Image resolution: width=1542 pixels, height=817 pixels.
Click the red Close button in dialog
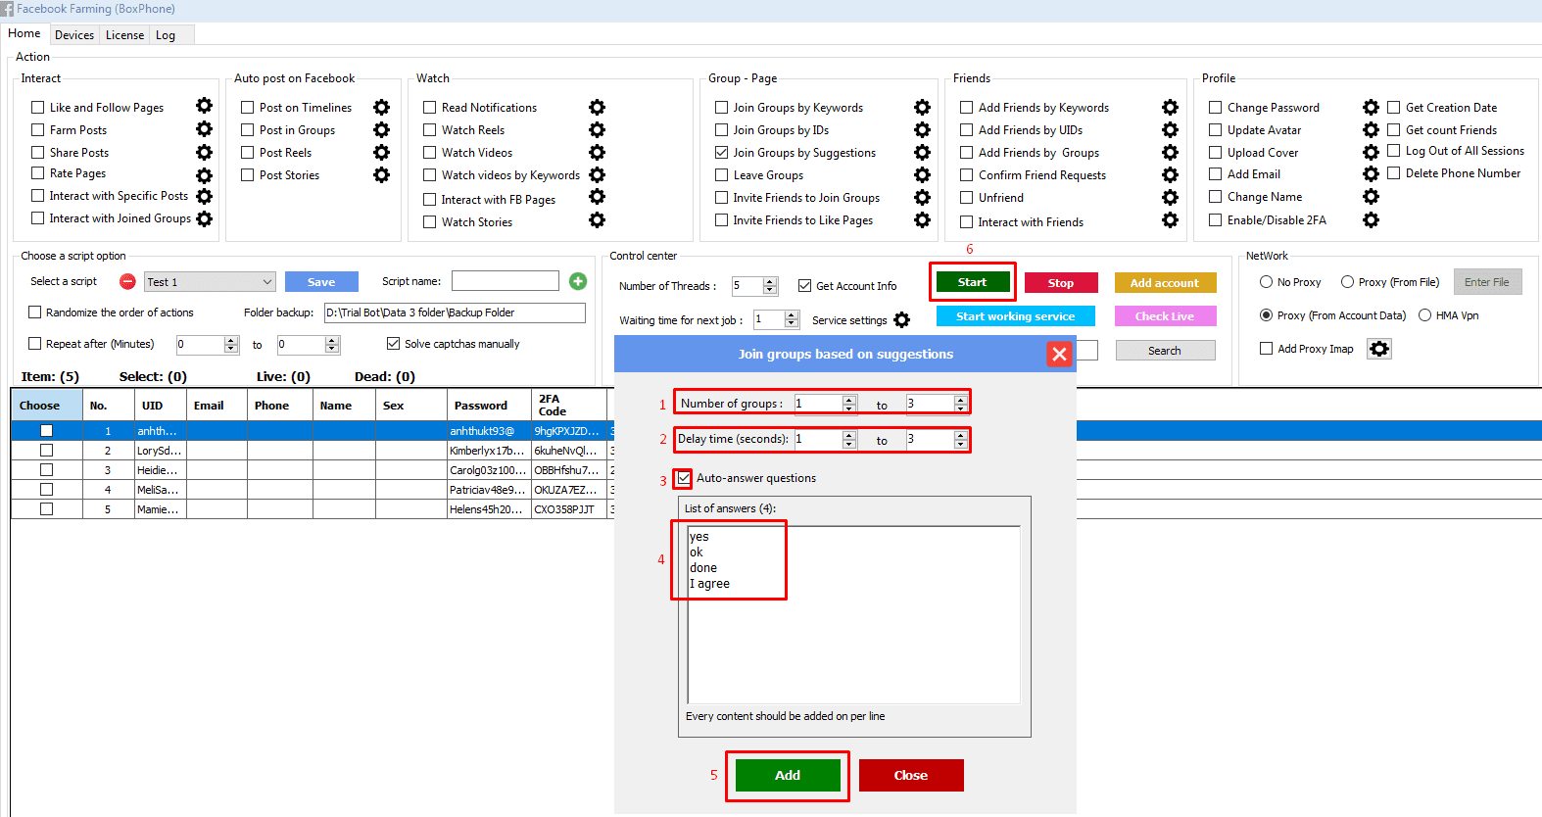[911, 775]
